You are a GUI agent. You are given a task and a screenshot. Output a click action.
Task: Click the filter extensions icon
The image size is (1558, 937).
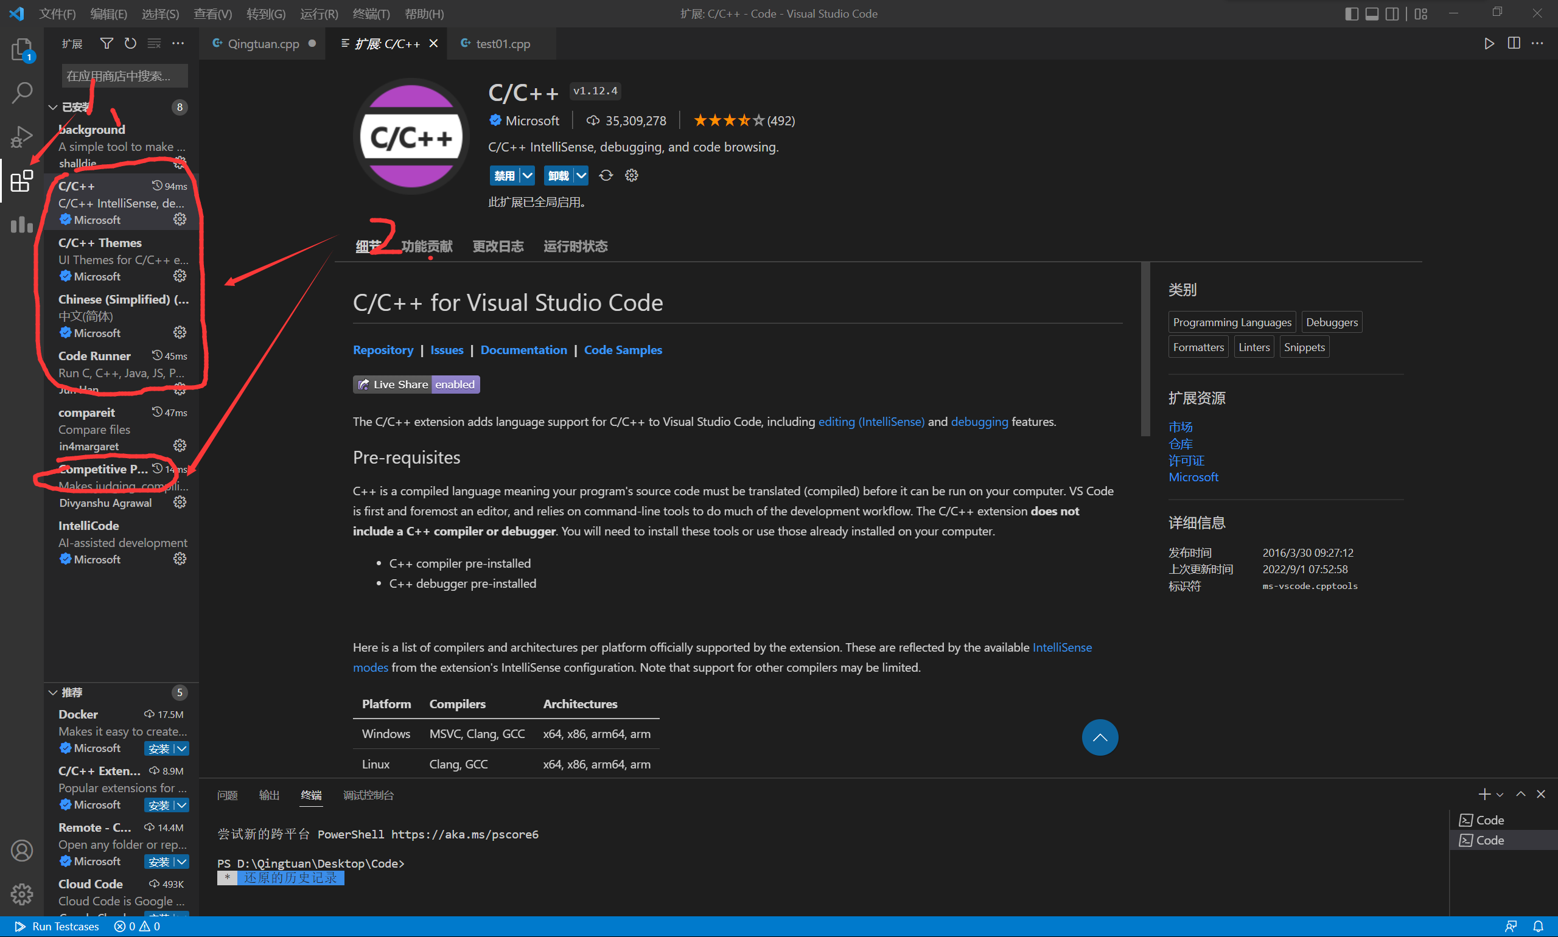pos(106,44)
